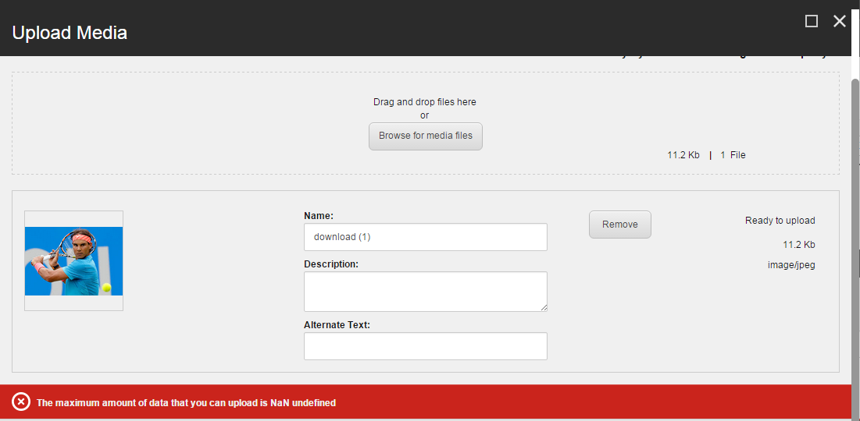The width and height of the screenshot is (860, 421).
Task: Click the Ready to upload status text
Action: point(780,221)
